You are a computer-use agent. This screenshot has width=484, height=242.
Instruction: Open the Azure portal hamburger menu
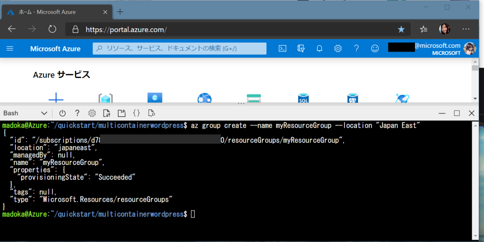[x=10, y=49]
